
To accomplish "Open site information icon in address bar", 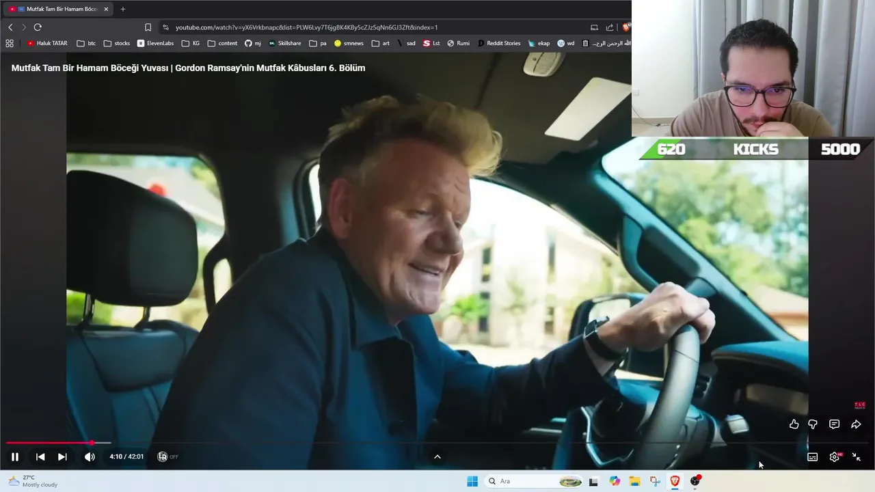I will 165,27.
